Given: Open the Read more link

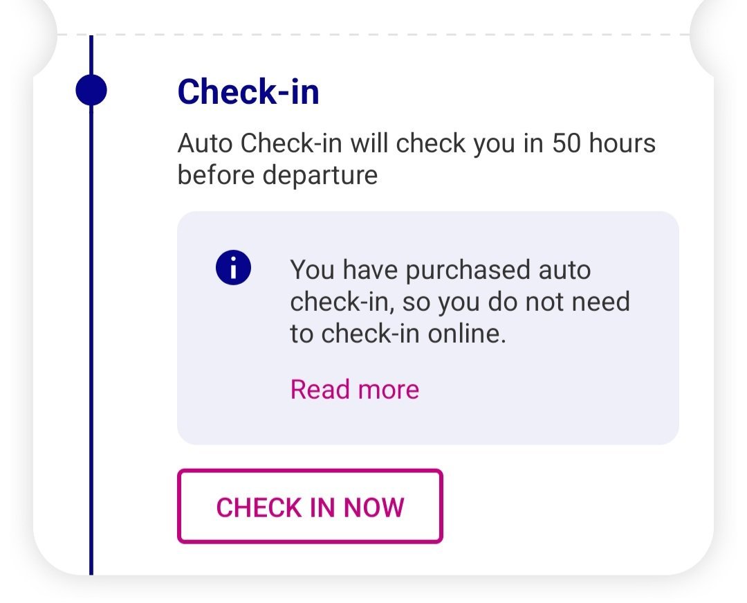Looking at the screenshot, I should point(354,390).
